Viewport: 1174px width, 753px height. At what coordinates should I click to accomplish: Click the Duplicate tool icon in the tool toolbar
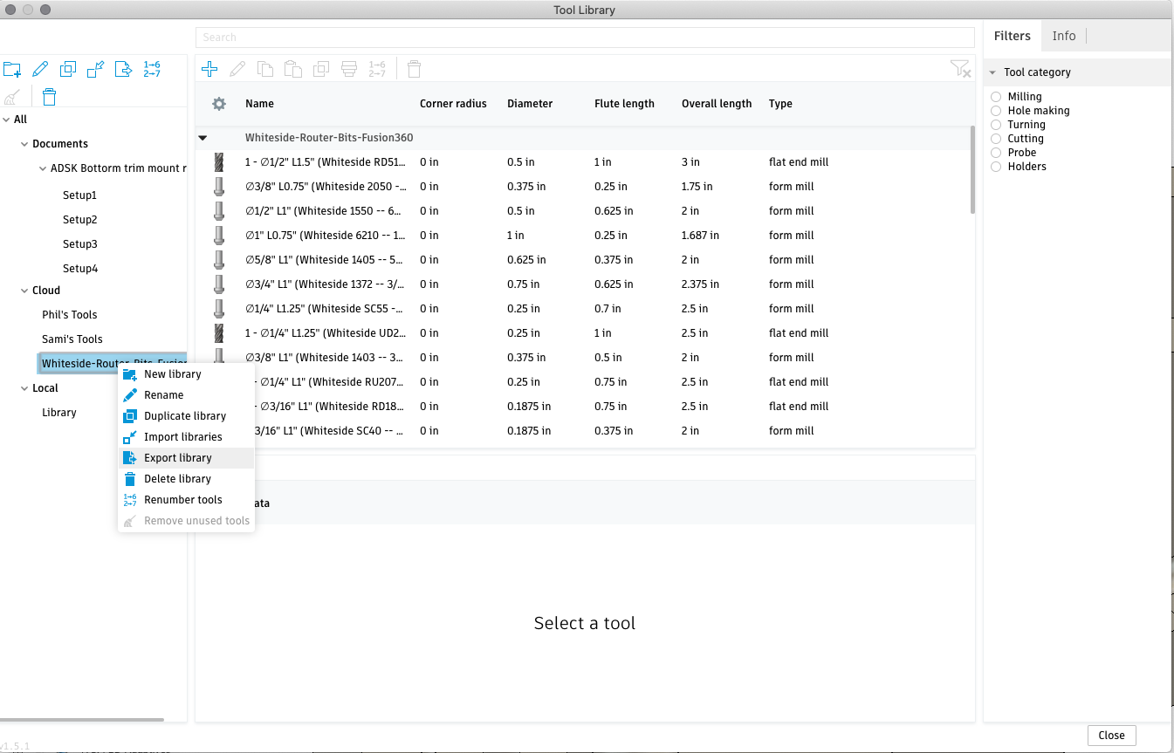[x=321, y=68]
